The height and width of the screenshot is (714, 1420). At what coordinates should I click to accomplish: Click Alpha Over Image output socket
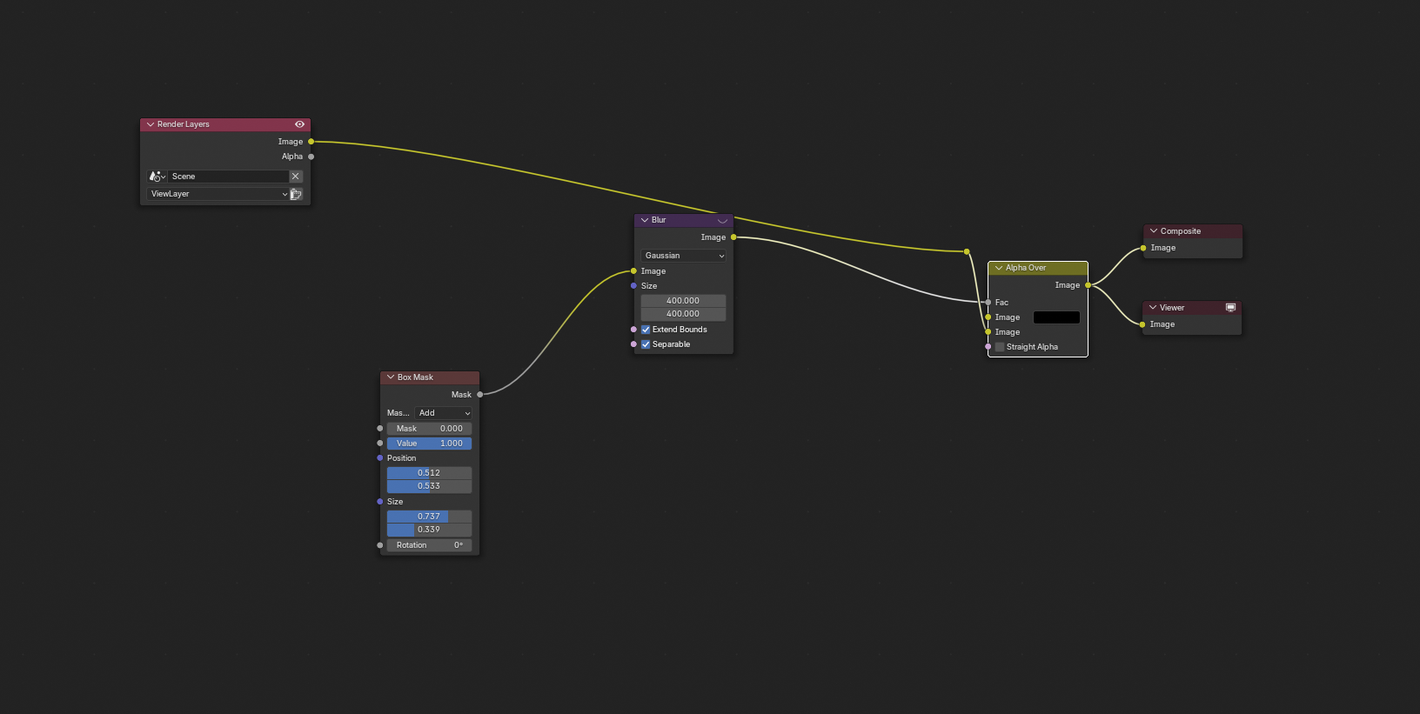1088,285
